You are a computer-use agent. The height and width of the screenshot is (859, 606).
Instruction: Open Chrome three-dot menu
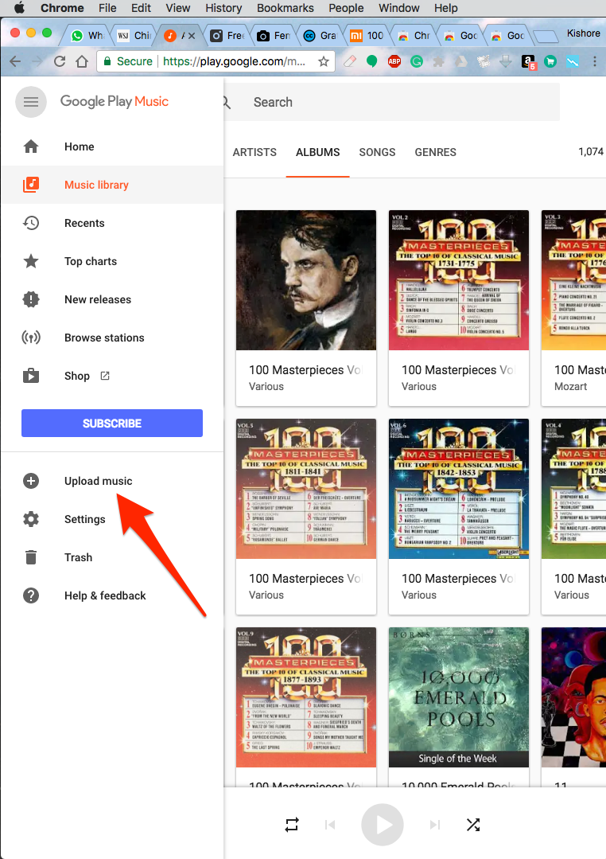(x=595, y=61)
